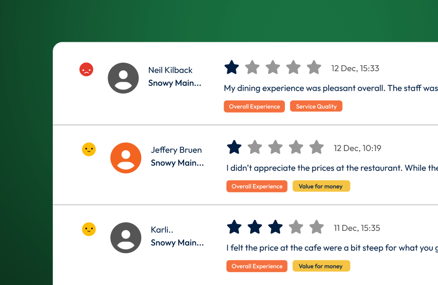
Task: Click Neil Kilback's grey avatar
Action: pyautogui.click(x=124, y=78)
